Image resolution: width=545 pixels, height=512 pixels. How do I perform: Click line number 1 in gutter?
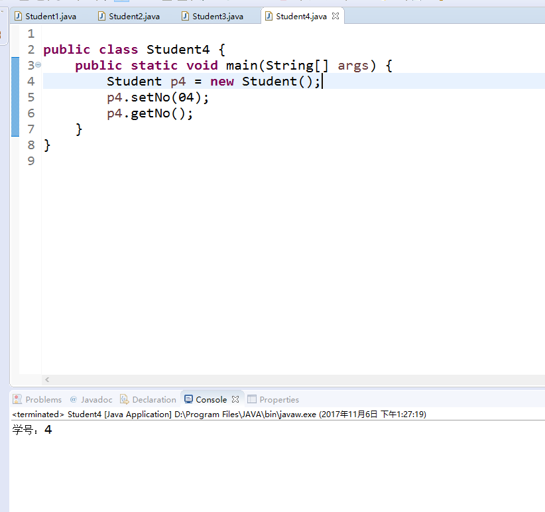pyautogui.click(x=31, y=34)
